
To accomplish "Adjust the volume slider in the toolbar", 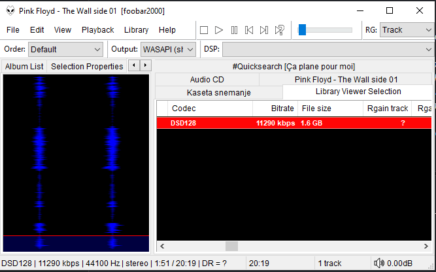I will [x=325, y=30].
